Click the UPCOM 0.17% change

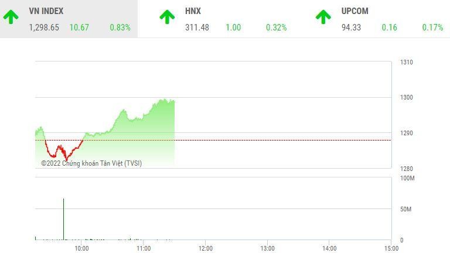click(x=432, y=28)
